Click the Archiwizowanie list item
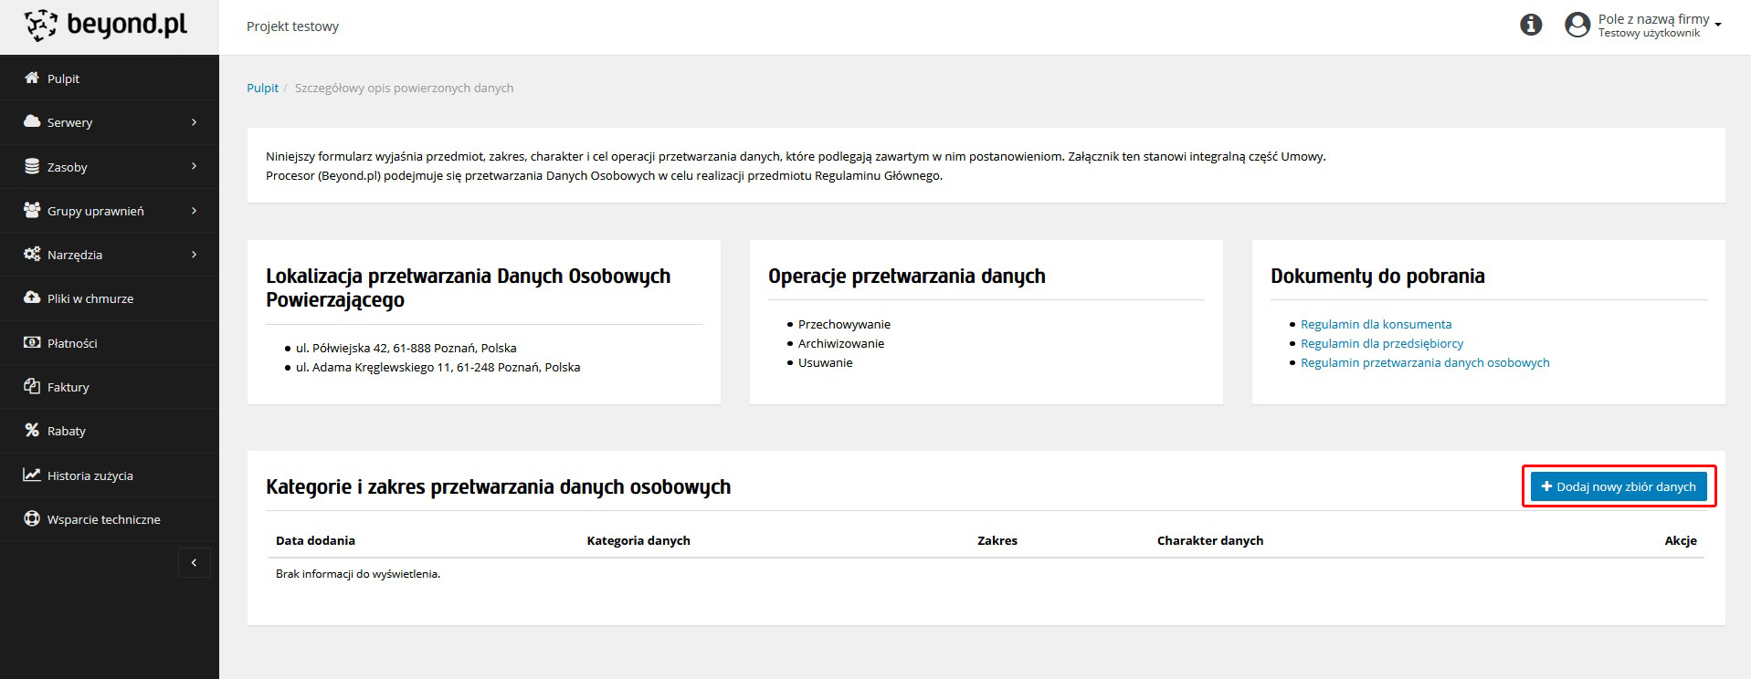1751x679 pixels. tap(841, 343)
